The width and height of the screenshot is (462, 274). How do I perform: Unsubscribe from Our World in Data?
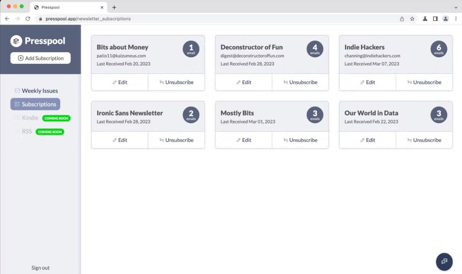[424, 140]
